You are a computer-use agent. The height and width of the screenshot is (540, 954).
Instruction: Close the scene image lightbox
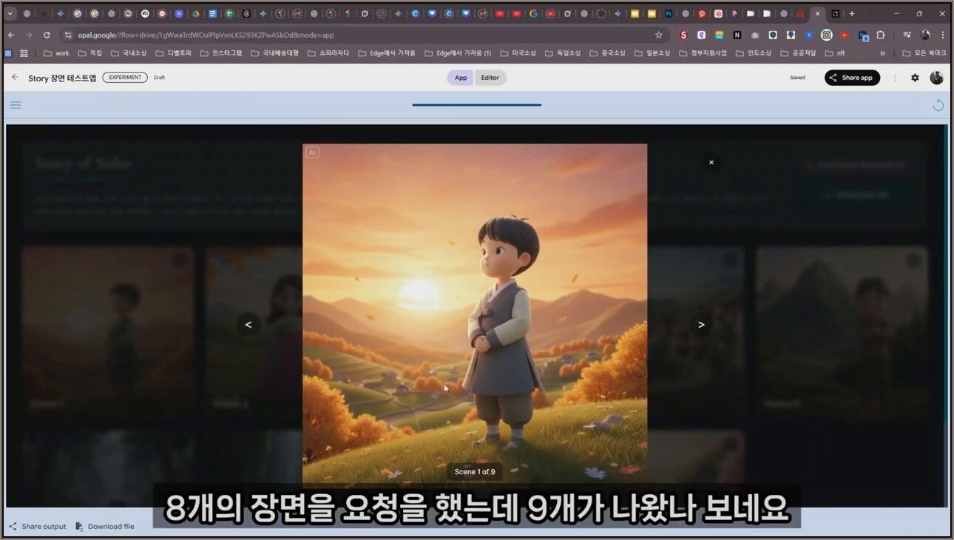[x=711, y=162]
